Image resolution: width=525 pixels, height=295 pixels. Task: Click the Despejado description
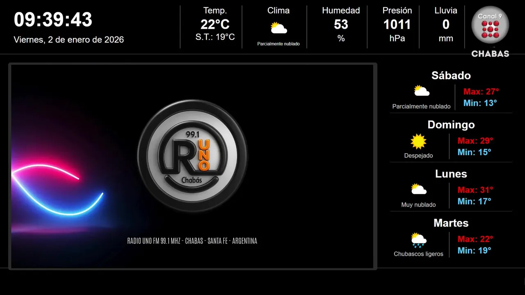418,156
